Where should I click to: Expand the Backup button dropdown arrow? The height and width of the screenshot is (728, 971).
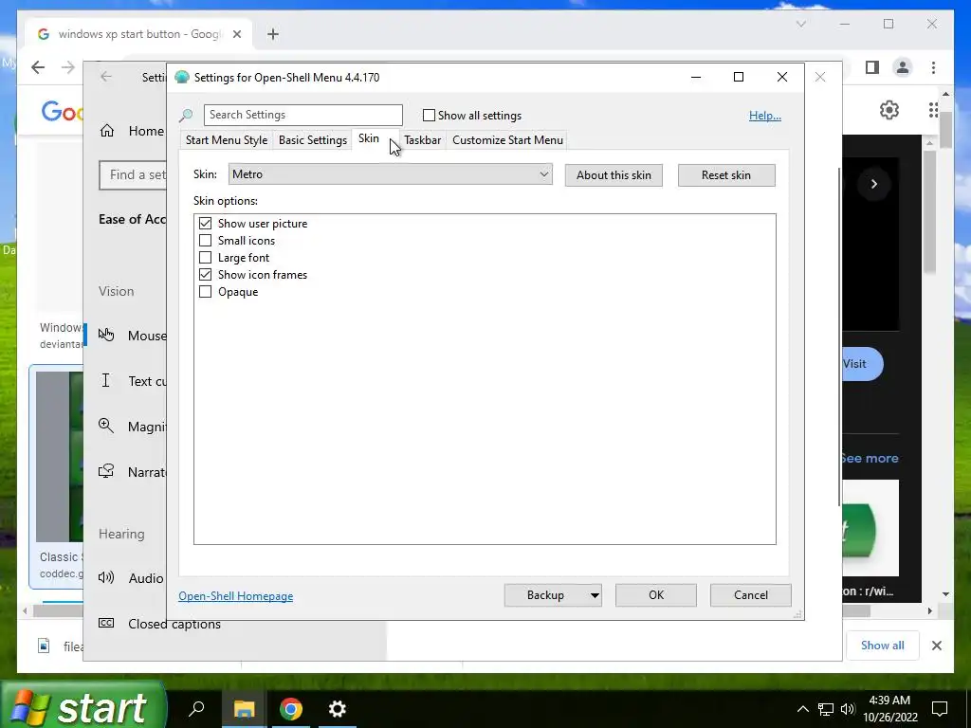click(594, 595)
